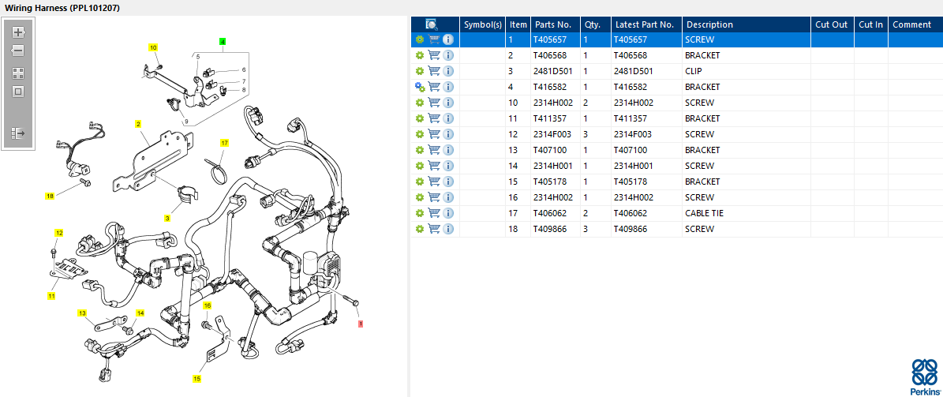943x397 pixels.
Task: Sort by Item column header
Action: (518, 24)
